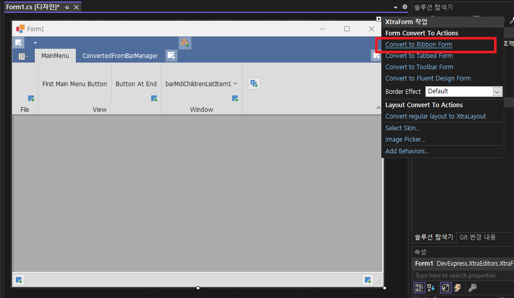
Task: Click the File group caption
Action: [x=25, y=110]
